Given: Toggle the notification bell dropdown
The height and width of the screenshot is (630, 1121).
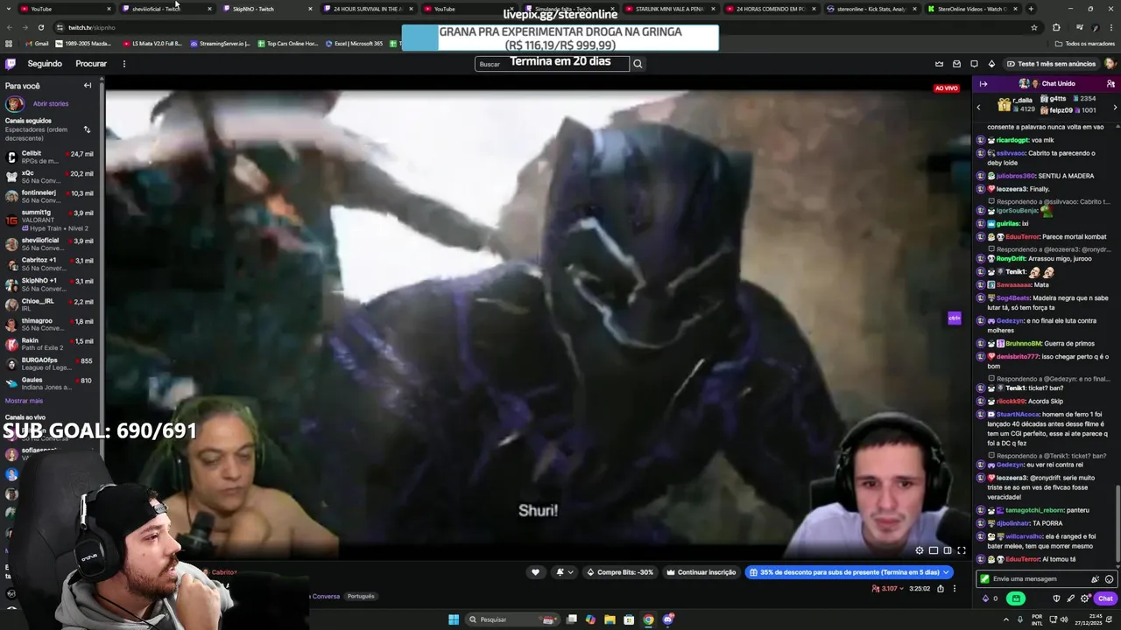Looking at the screenshot, I should [x=564, y=572].
